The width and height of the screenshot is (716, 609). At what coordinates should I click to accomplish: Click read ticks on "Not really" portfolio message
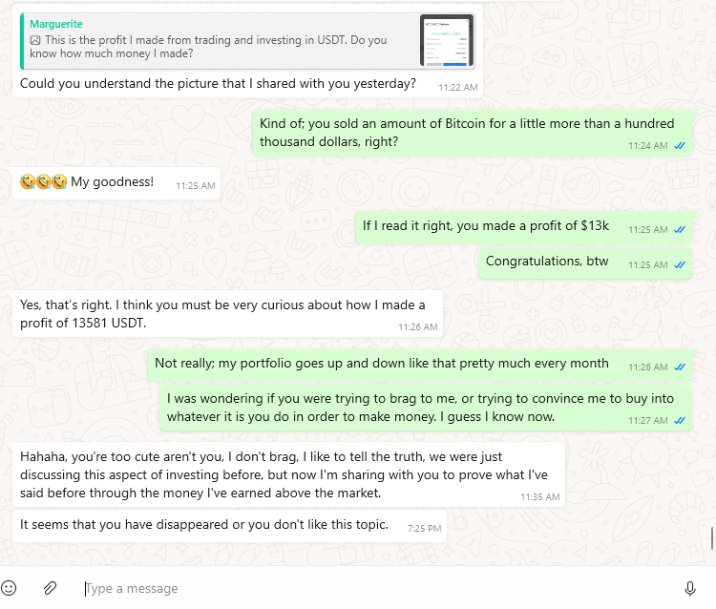tap(680, 367)
